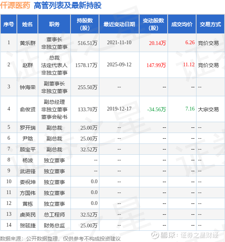Select the name 黄栋
The image size is (225, 242).
coord(28,204)
